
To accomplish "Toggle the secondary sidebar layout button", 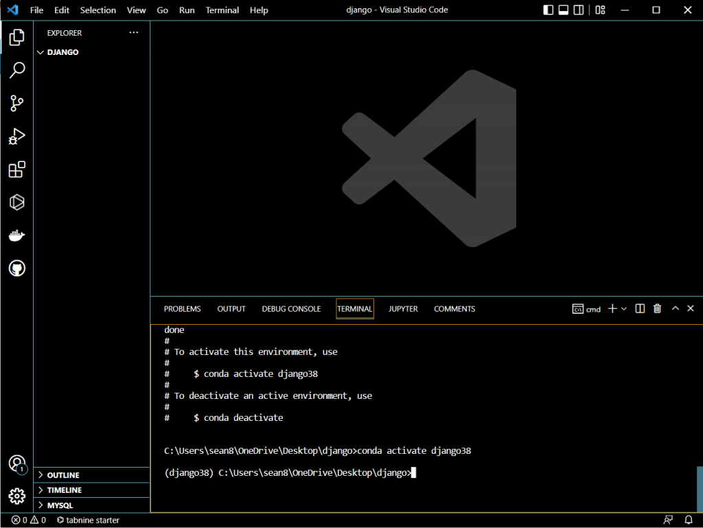I will click(x=579, y=10).
